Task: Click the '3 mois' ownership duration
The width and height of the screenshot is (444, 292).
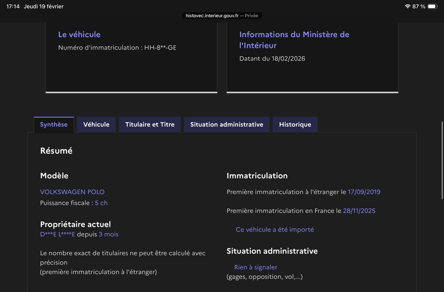Action: pos(109,235)
